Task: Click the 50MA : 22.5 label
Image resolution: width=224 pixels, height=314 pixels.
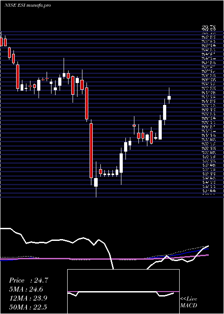Action: click(x=28, y=307)
